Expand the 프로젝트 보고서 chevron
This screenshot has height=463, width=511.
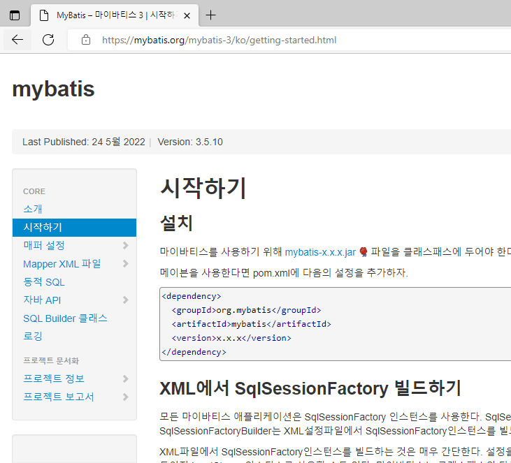[125, 397]
